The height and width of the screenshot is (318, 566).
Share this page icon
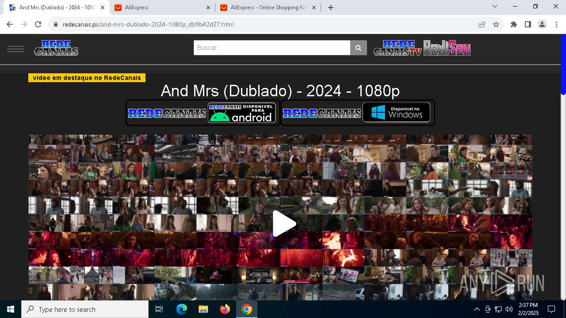[x=482, y=24]
